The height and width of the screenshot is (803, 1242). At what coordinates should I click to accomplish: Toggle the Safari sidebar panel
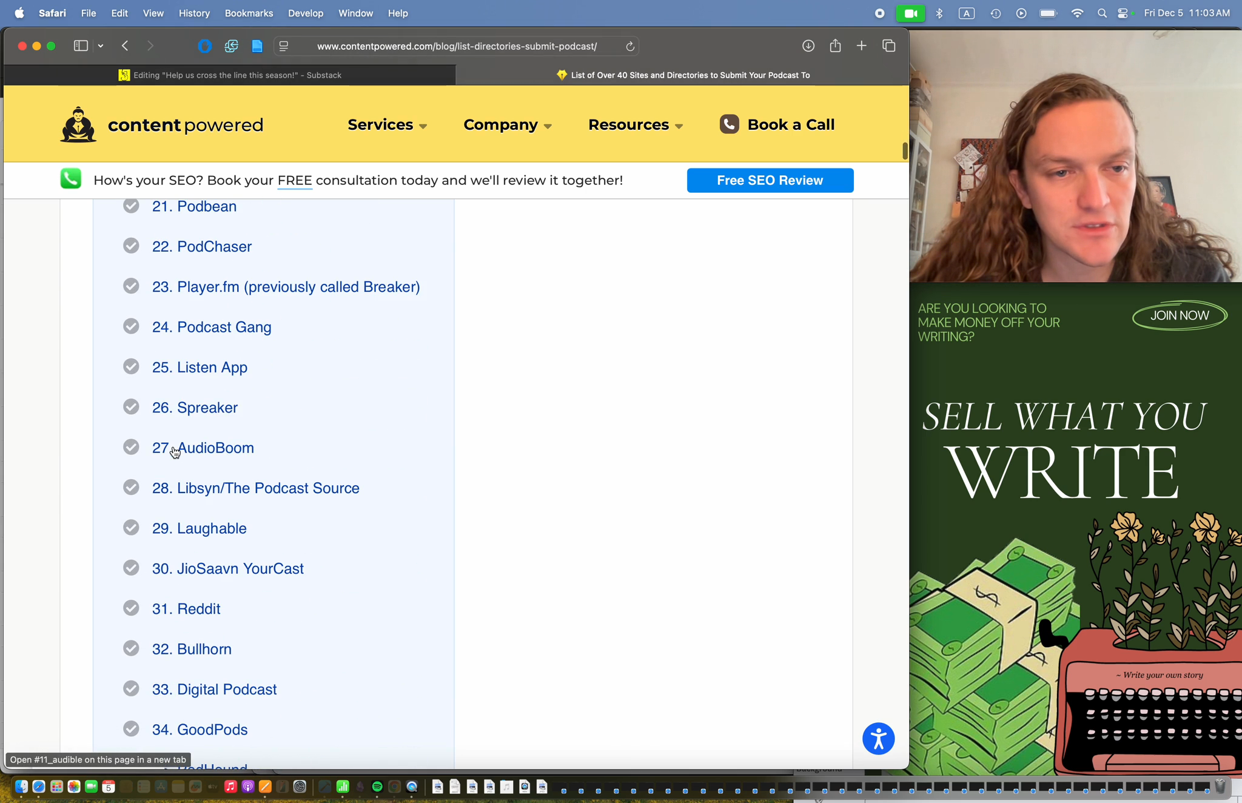click(x=81, y=46)
